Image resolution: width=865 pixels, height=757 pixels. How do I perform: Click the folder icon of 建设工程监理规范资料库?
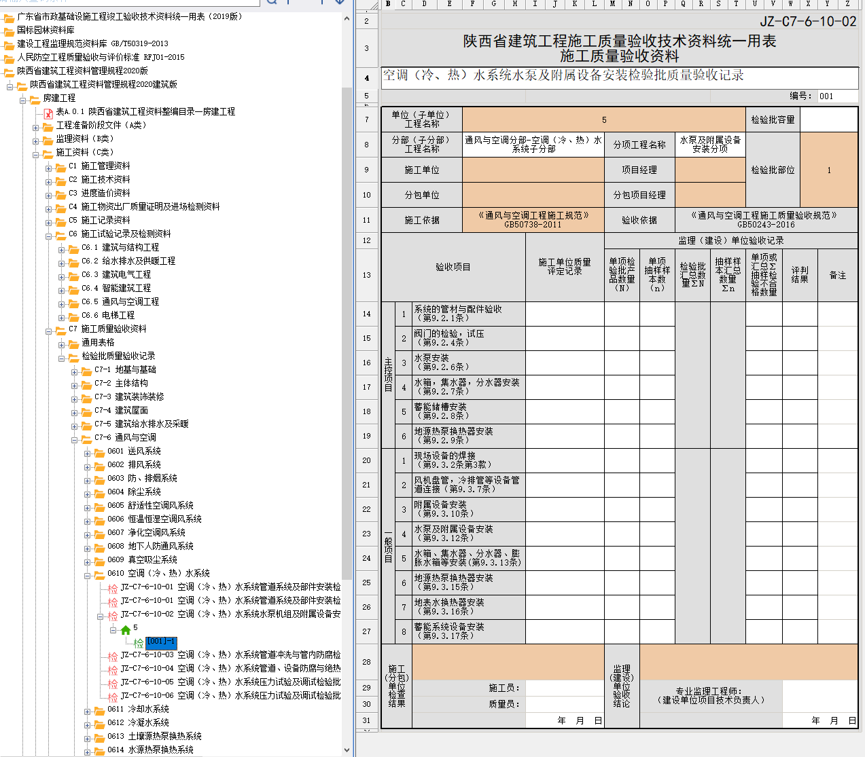[9, 45]
